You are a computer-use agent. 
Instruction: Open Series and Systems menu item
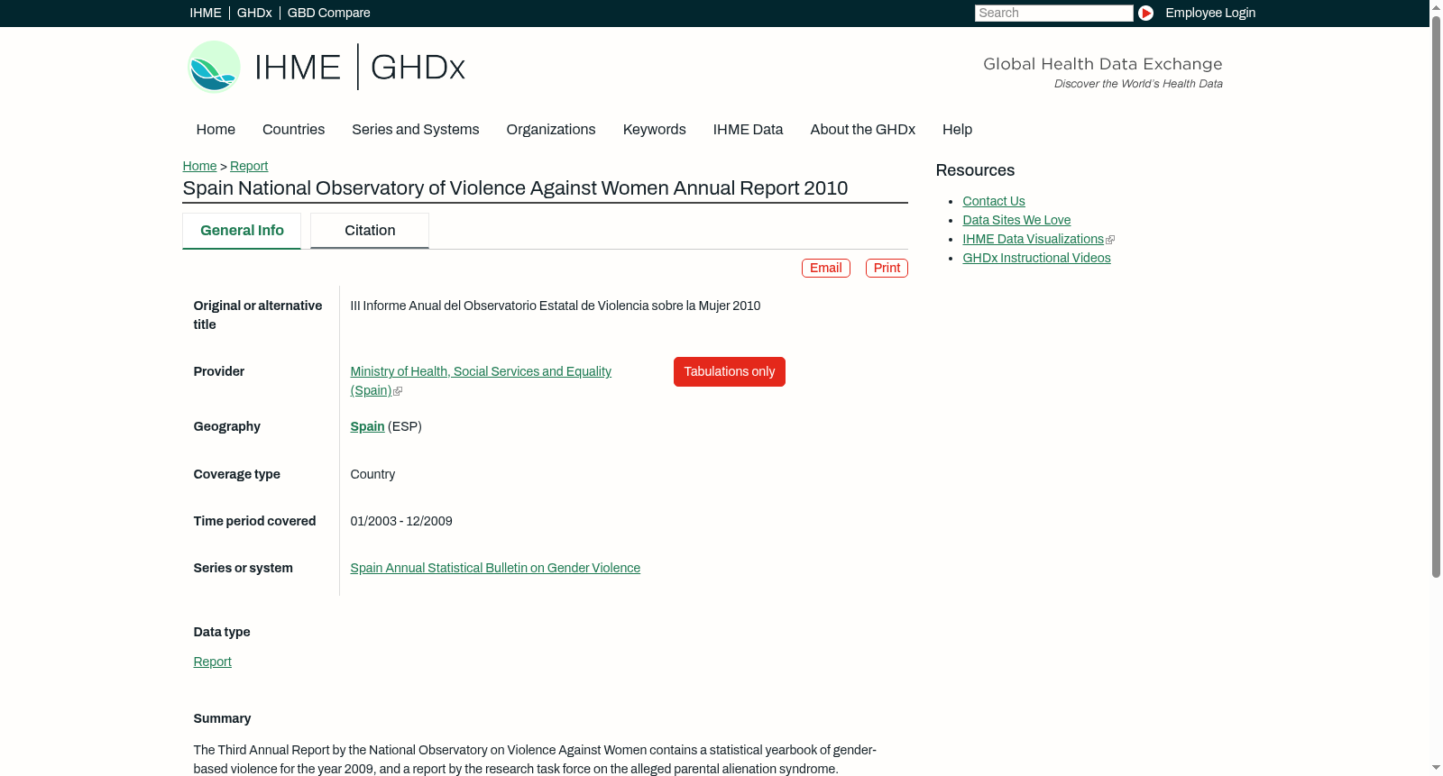pyautogui.click(x=416, y=130)
